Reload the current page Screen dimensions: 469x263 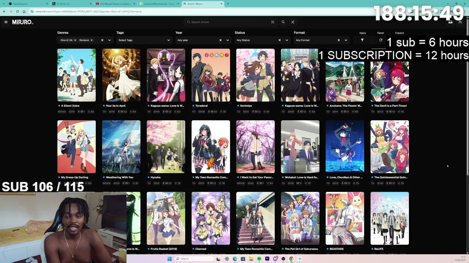pyautogui.click(x=18, y=11)
